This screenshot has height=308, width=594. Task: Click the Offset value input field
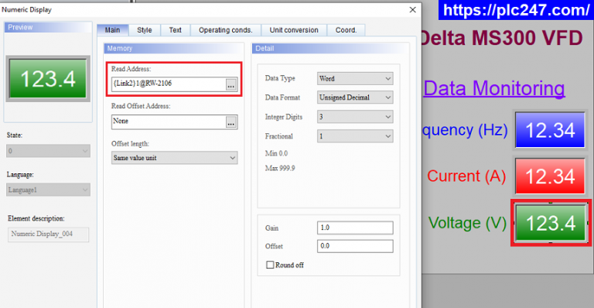coord(355,246)
